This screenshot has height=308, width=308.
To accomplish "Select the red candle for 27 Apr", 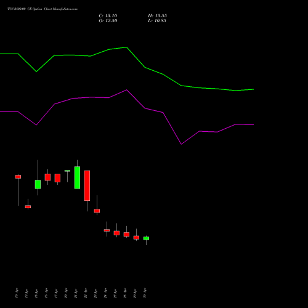I will pos(116,233).
